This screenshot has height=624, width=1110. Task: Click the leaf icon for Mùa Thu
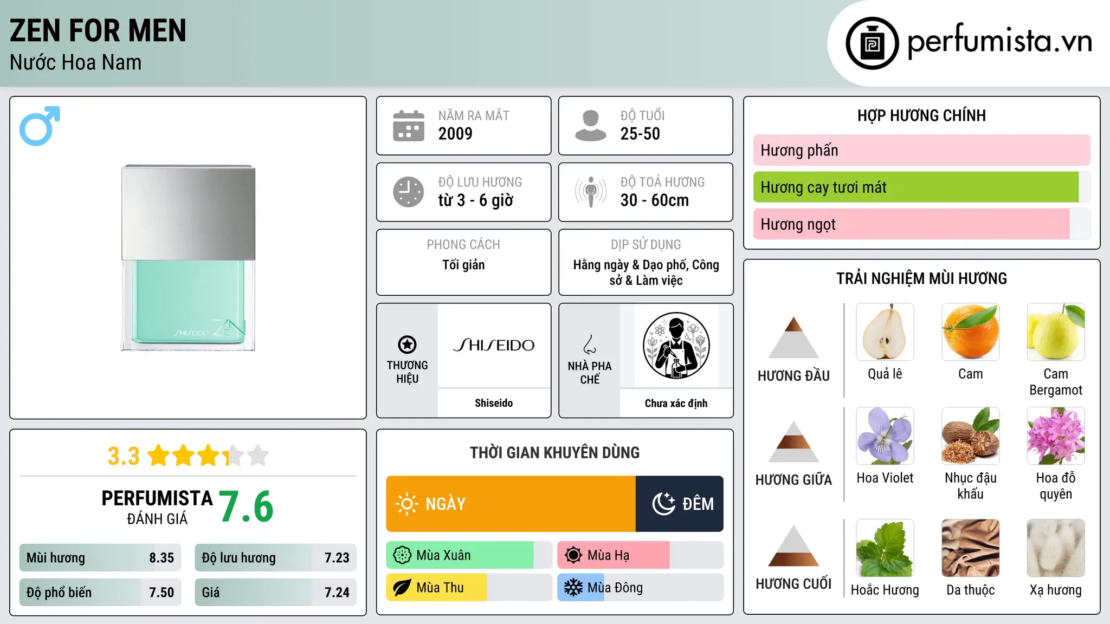[x=402, y=588]
